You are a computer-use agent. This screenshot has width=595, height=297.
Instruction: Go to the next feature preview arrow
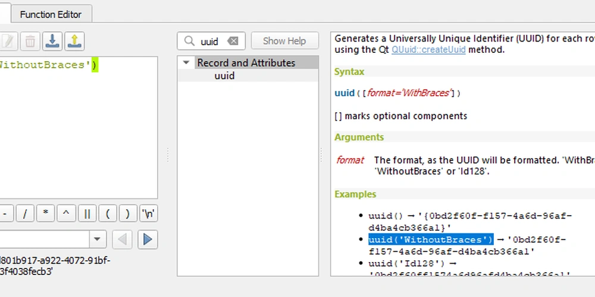[x=148, y=239]
